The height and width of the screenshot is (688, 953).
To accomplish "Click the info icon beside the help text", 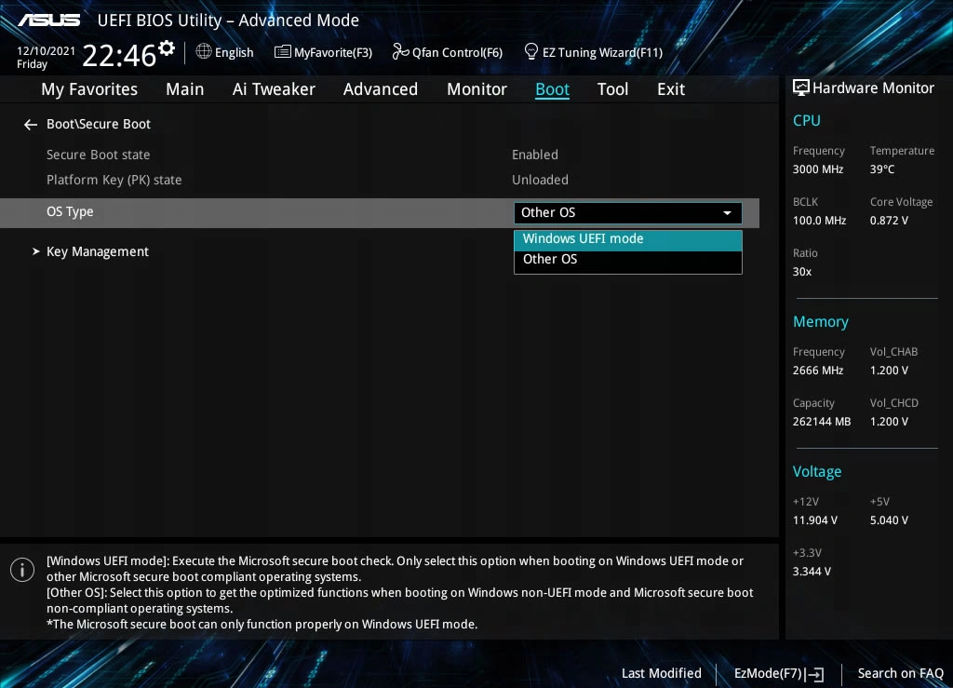I will (22, 570).
